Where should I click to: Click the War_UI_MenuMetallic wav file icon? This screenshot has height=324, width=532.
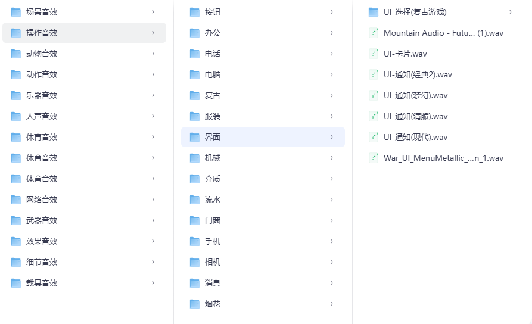point(374,158)
